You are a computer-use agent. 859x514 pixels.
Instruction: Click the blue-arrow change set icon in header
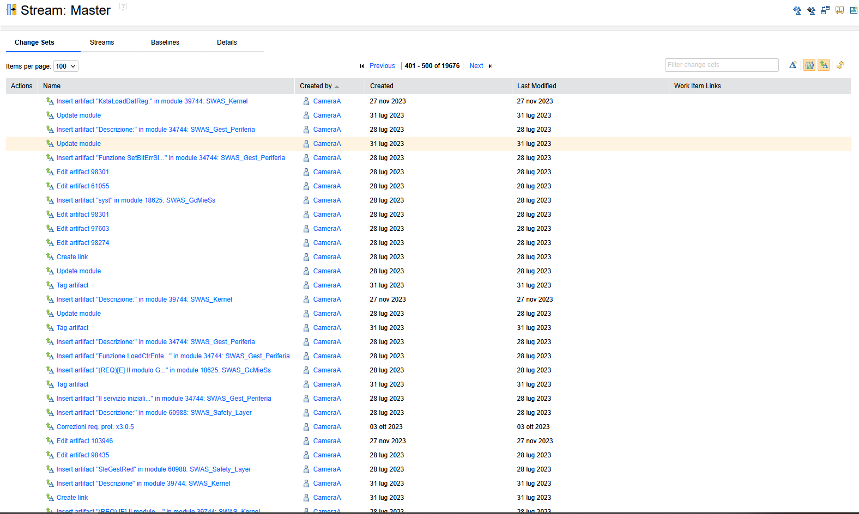tap(797, 10)
